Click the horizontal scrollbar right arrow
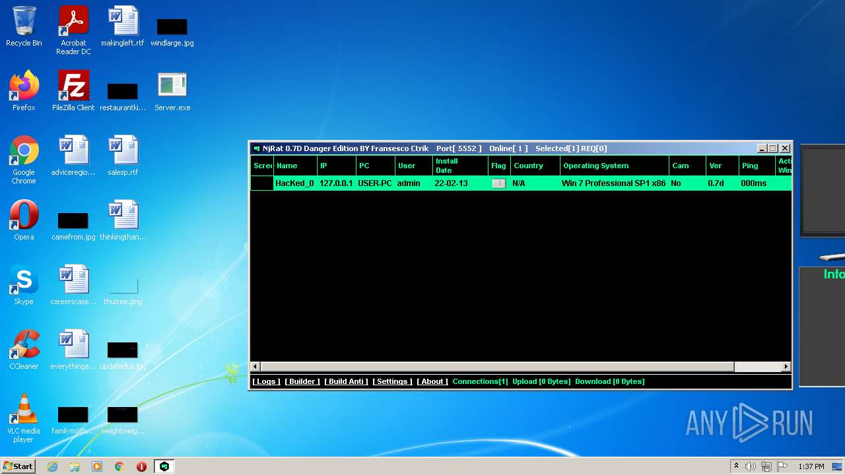Screen dimensions: 845x475 786,366
